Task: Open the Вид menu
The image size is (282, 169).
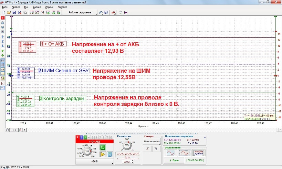Action: (26, 7)
